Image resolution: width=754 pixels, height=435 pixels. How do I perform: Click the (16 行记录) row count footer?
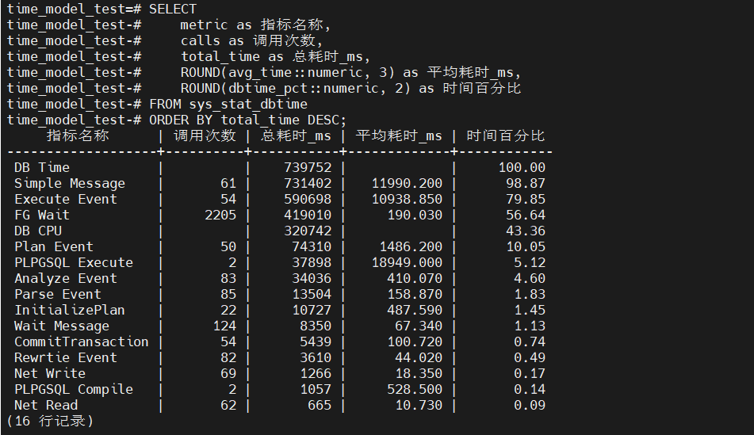click(x=49, y=421)
